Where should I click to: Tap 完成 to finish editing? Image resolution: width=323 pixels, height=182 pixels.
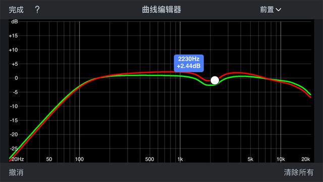pyautogui.click(x=16, y=10)
